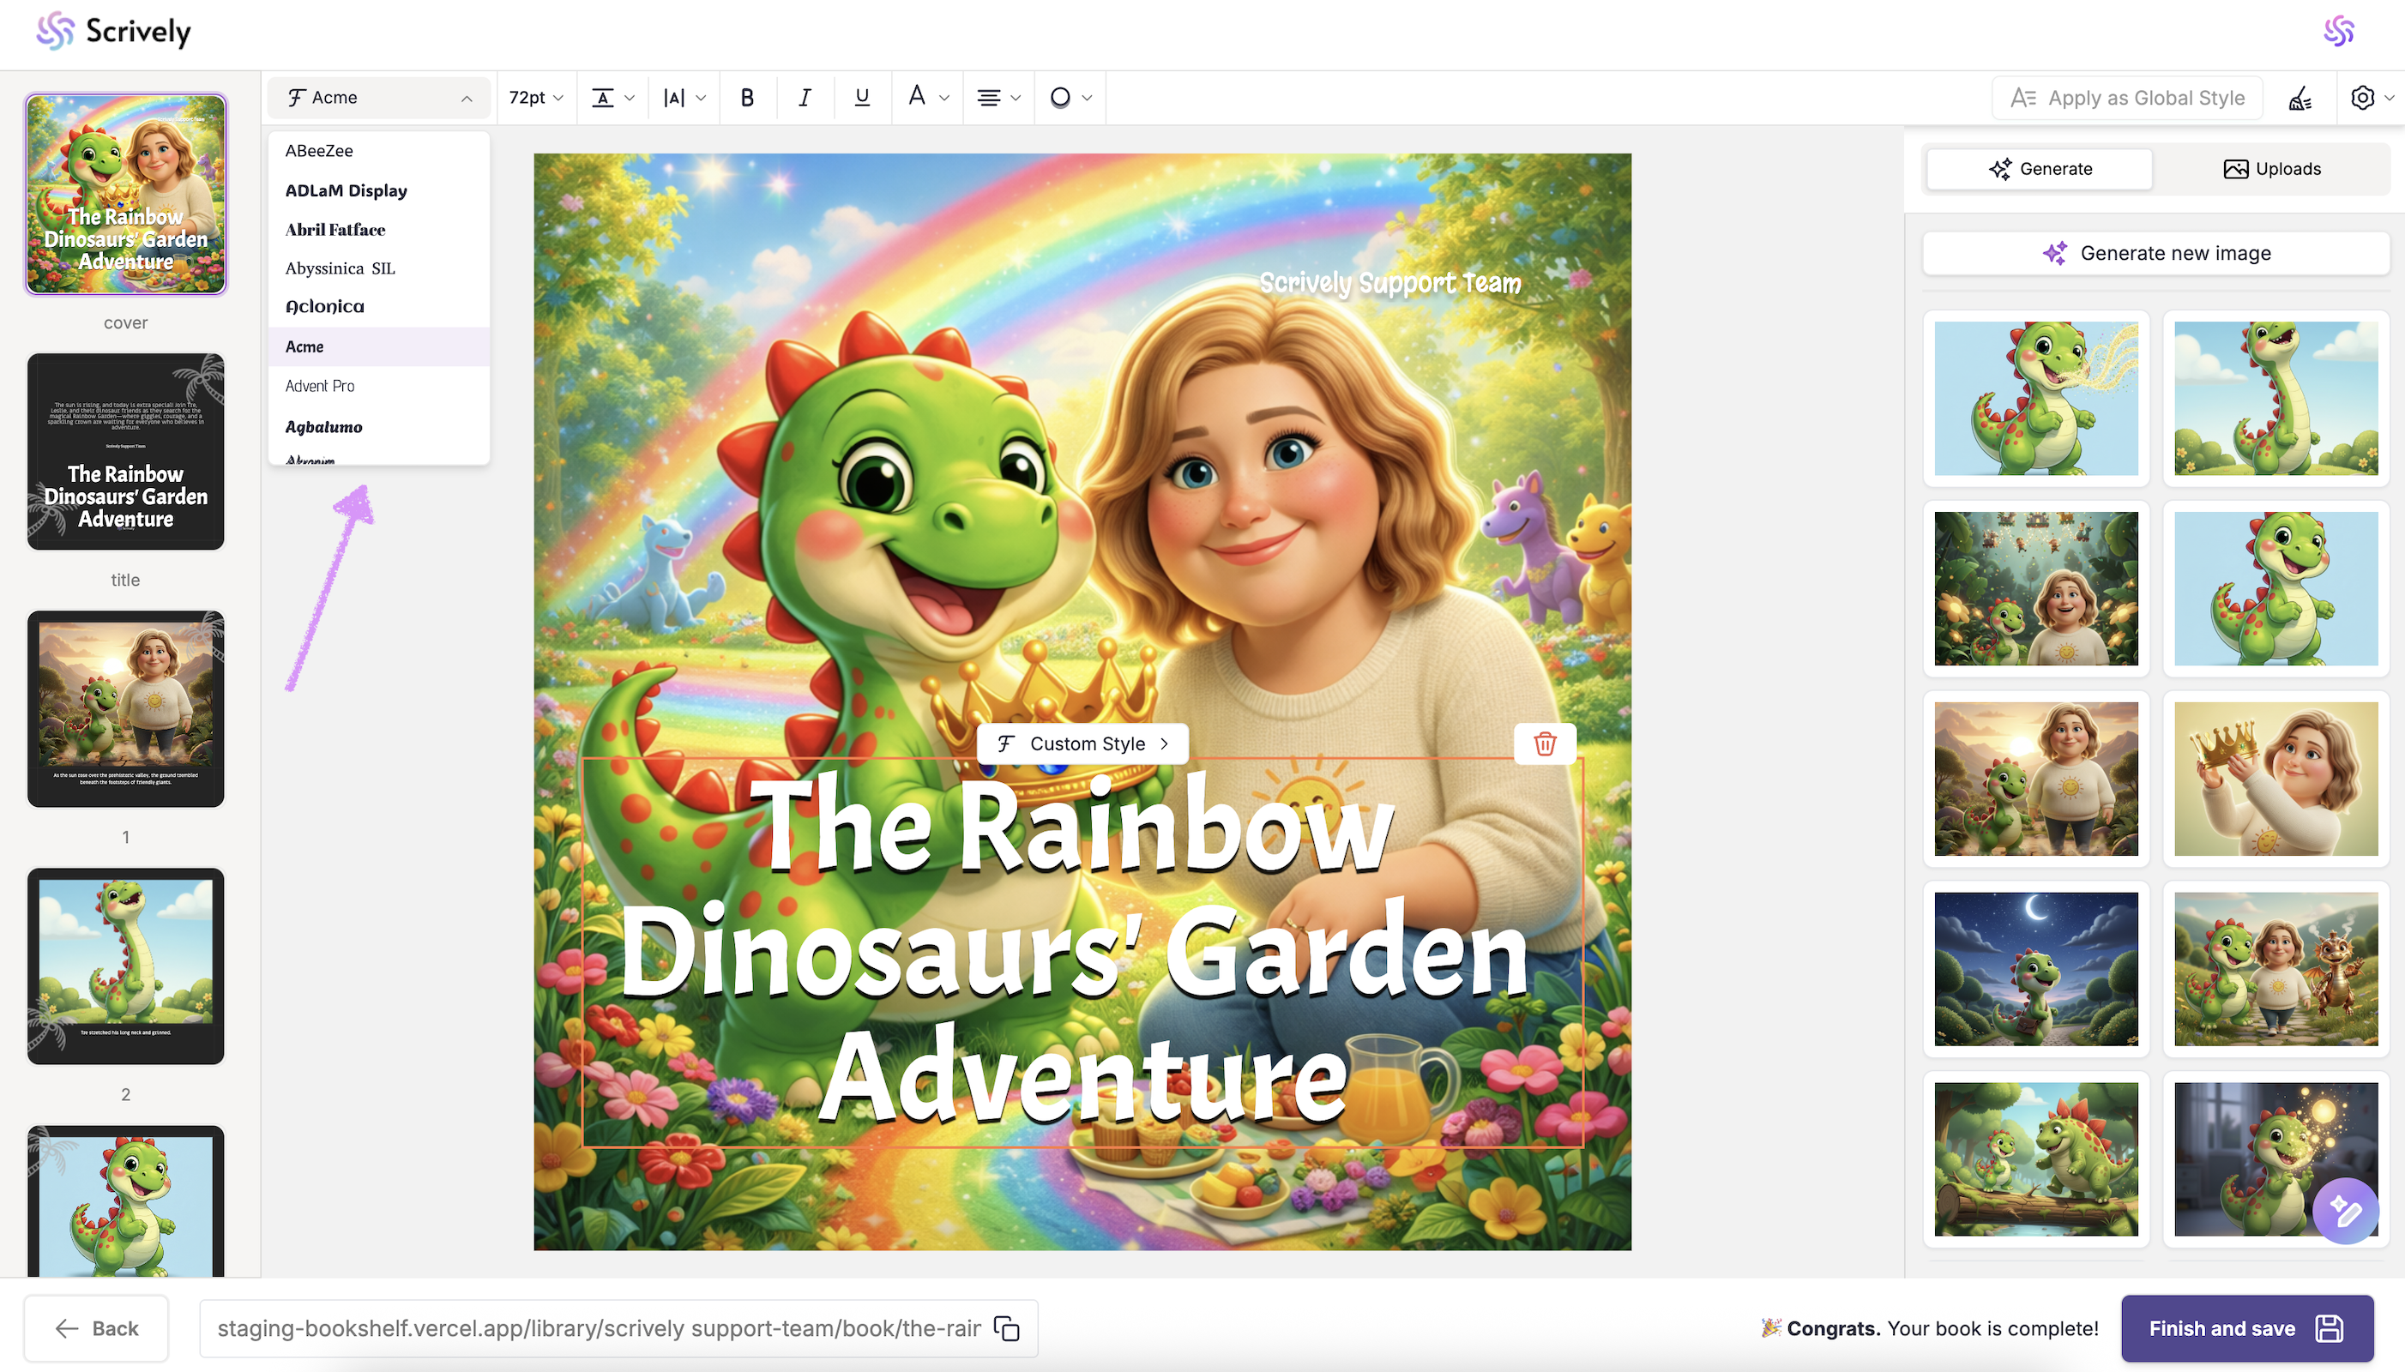Click Generate new image button
The height and width of the screenshot is (1372, 2405).
(2156, 253)
